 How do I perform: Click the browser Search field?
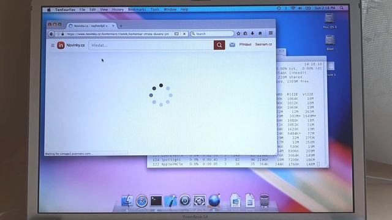click(212, 34)
